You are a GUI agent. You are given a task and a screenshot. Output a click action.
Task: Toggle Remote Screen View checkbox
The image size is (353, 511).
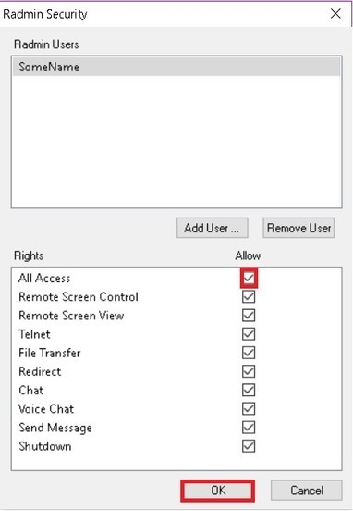click(x=249, y=315)
